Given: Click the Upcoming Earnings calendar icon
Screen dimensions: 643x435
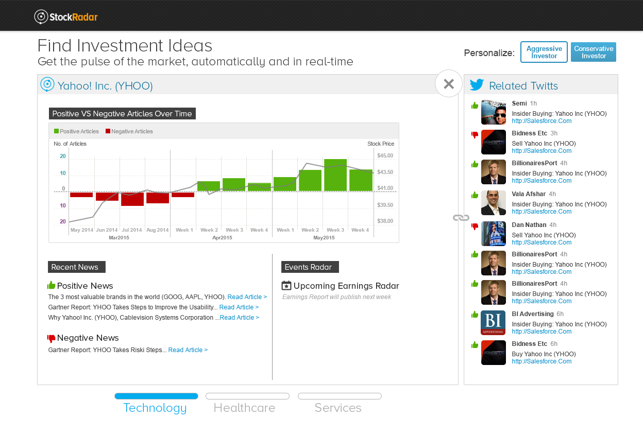Looking at the screenshot, I should point(286,286).
